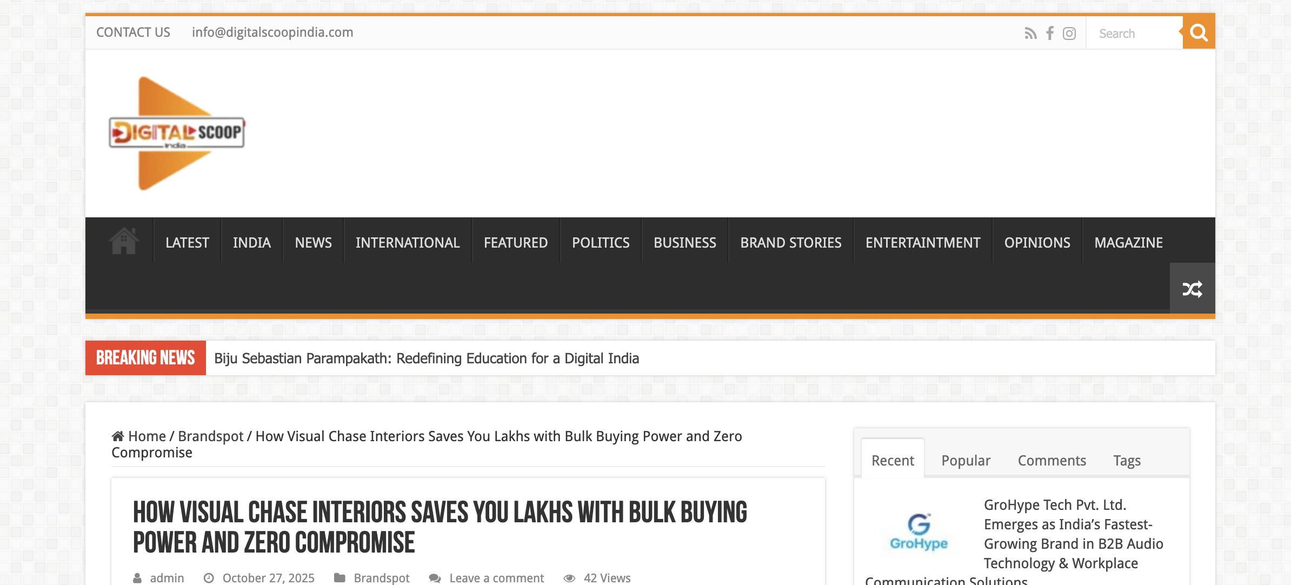This screenshot has height=585, width=1291.
Task: Type in the Search input field
Action: click(x=1133, y=34)
